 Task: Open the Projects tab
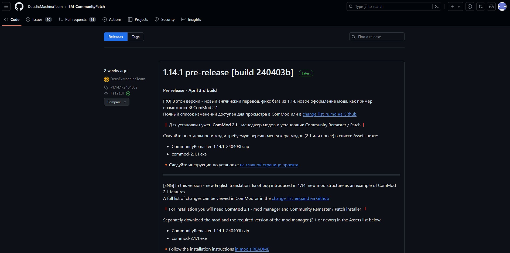138,19
